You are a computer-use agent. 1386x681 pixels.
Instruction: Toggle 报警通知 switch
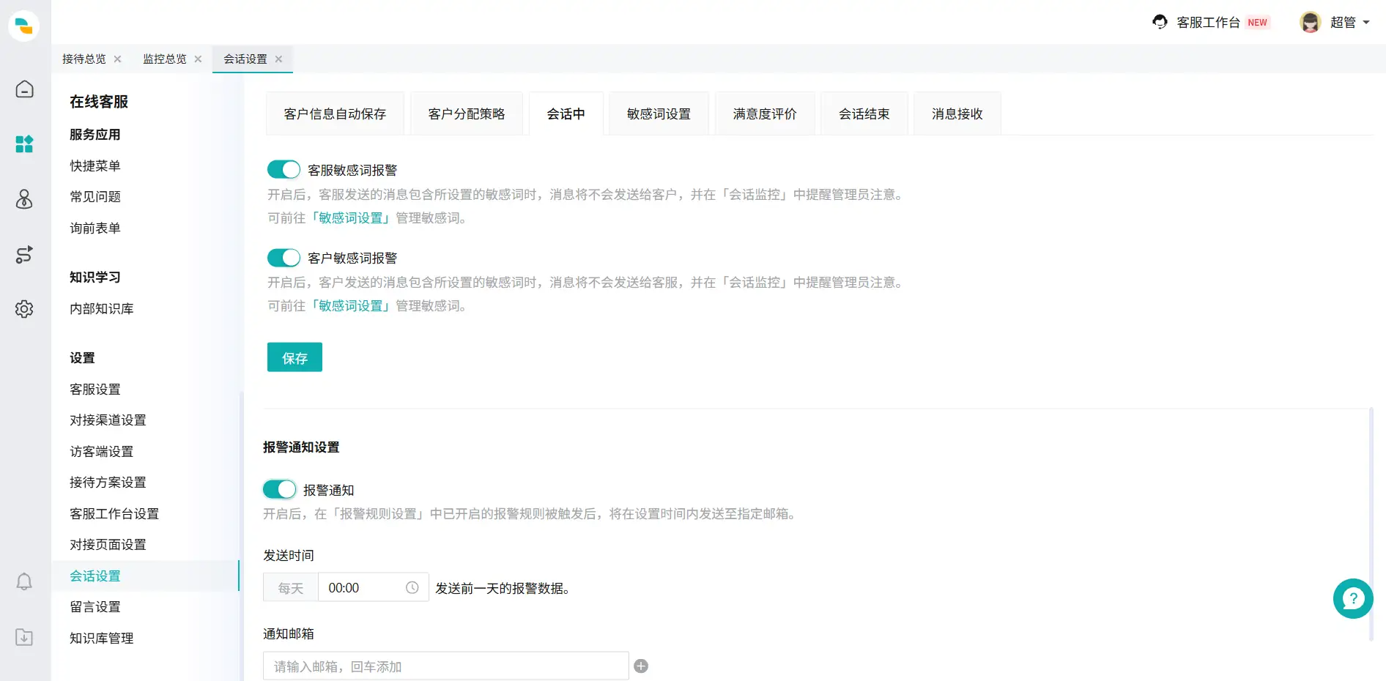[280, 489]
